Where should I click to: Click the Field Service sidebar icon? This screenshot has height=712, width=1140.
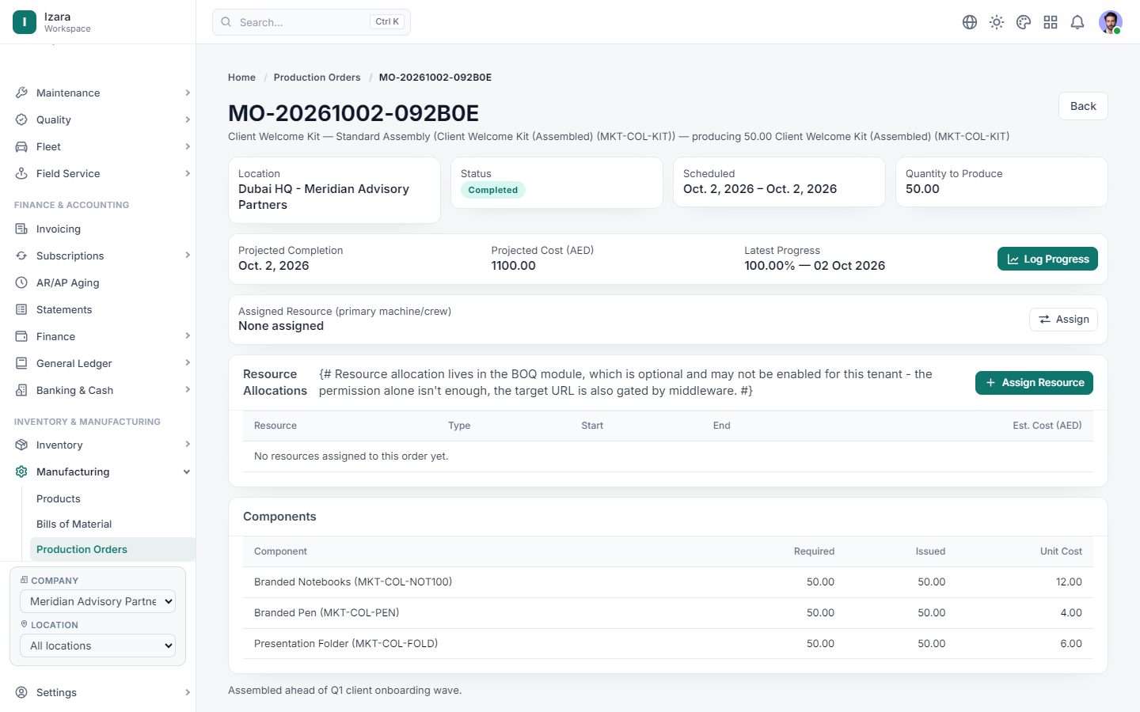click(21, 173)
